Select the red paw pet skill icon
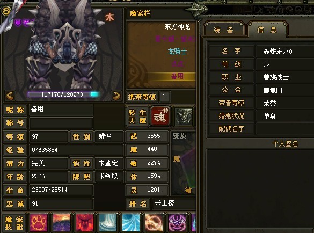 (x=39, y=223)
